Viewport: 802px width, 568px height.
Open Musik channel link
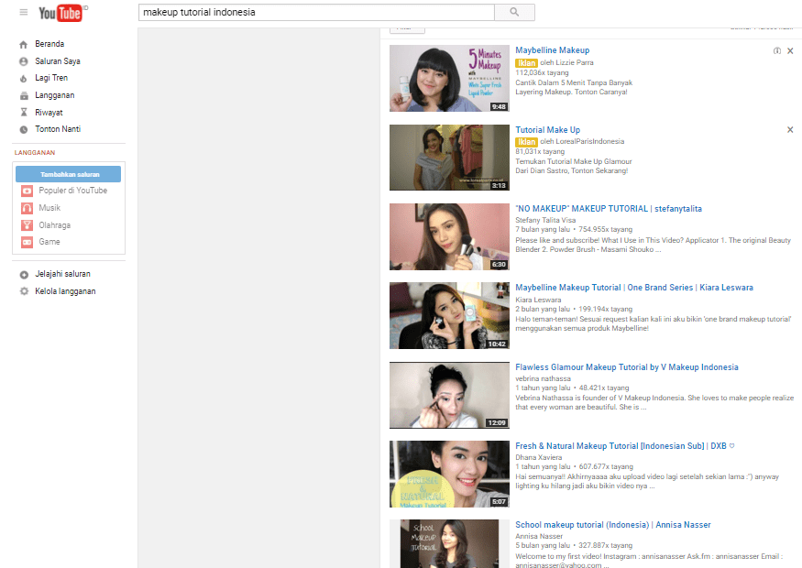tap(49, 208)
